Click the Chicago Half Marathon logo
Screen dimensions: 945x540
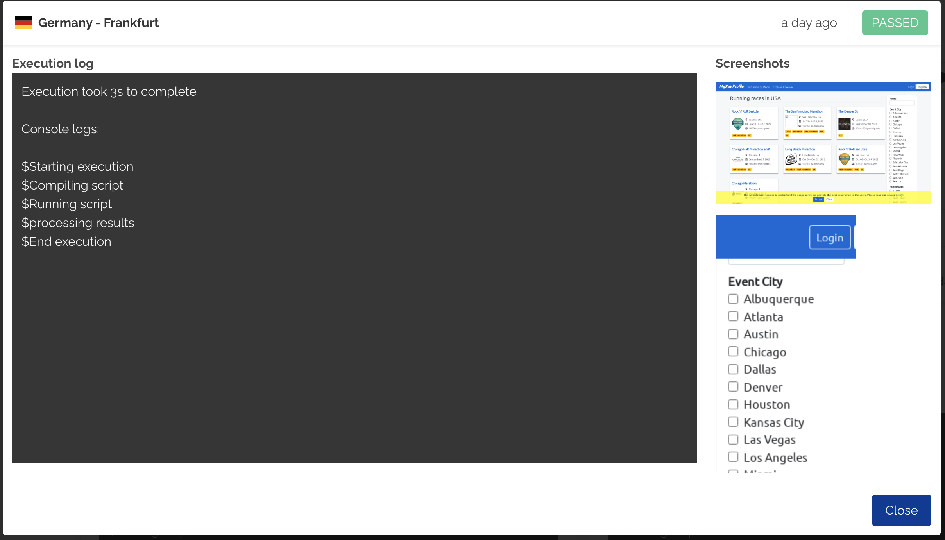[738, 159]
